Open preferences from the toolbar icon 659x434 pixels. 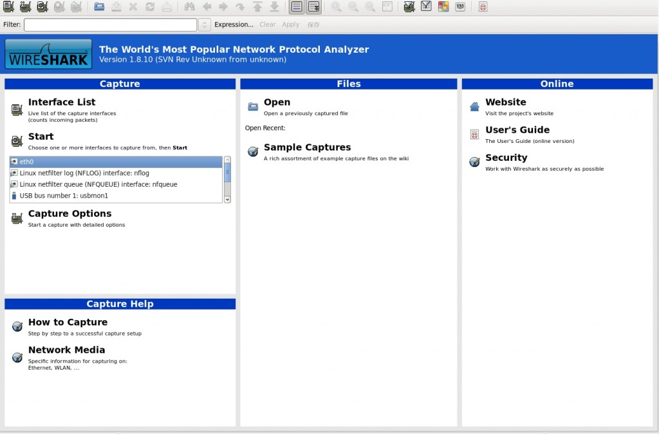(x=460, y=6)
